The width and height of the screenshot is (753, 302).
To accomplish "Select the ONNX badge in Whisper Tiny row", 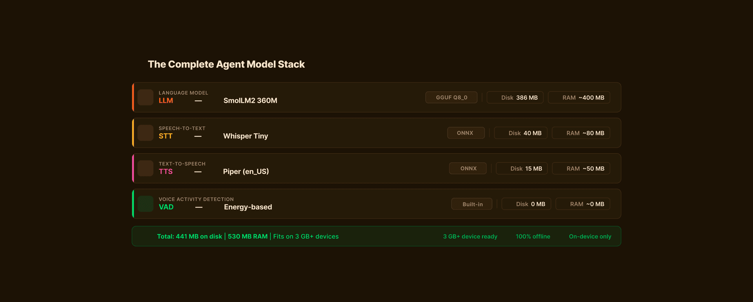I will [x=466, y=133].
